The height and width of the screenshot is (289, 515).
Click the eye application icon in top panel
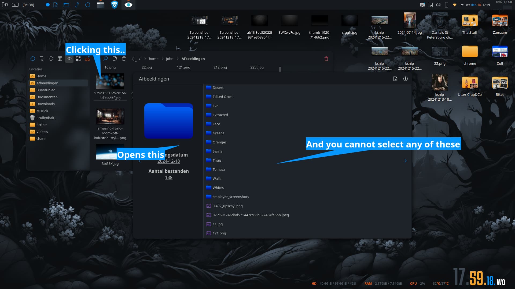coord(128,5)
